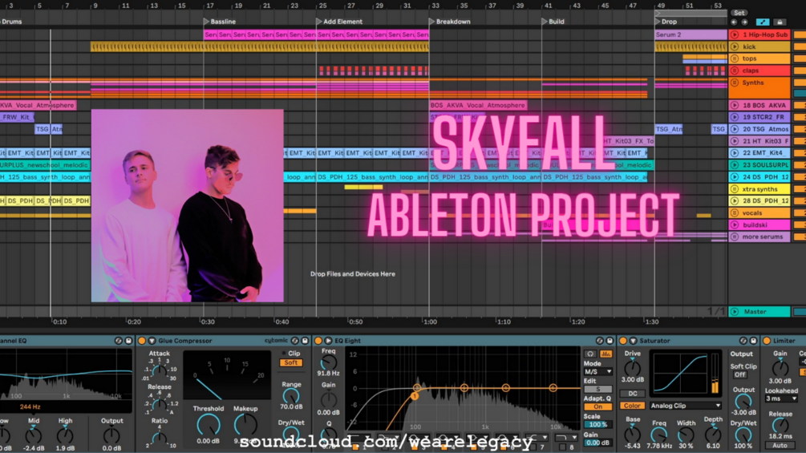806x453 pixels.
Task: Unfold the 22 EMT_Kit4 track
Action: [735, 153]
